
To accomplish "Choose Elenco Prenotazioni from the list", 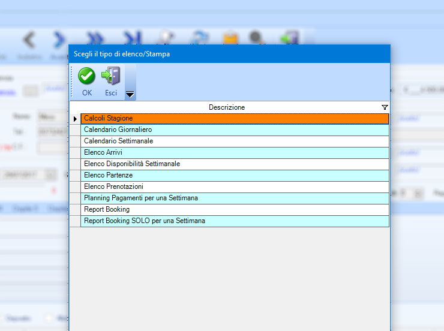I will coord(234,186).
